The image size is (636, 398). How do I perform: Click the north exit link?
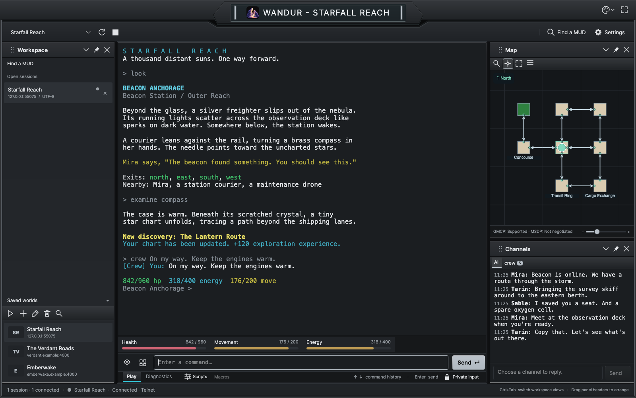point(159,178)
